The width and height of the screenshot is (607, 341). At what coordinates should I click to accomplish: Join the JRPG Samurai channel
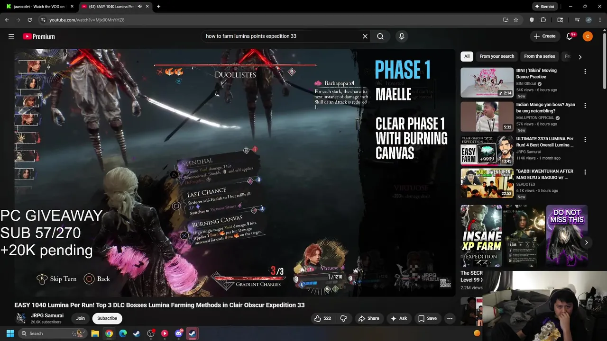81,318
